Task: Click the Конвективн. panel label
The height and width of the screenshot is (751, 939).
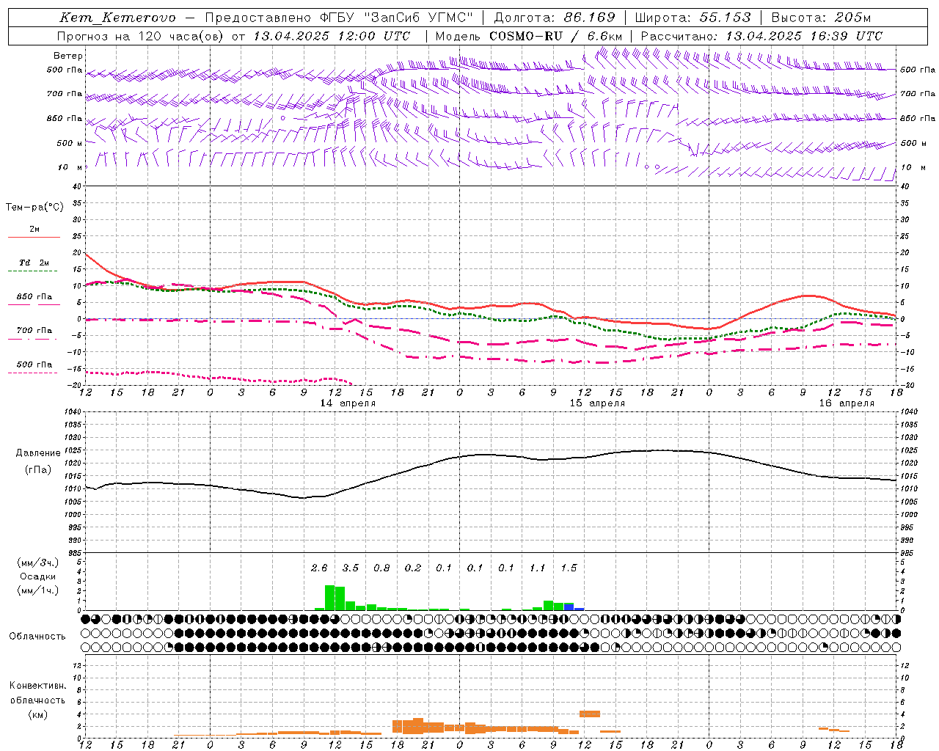Action: tap(38, 686)
